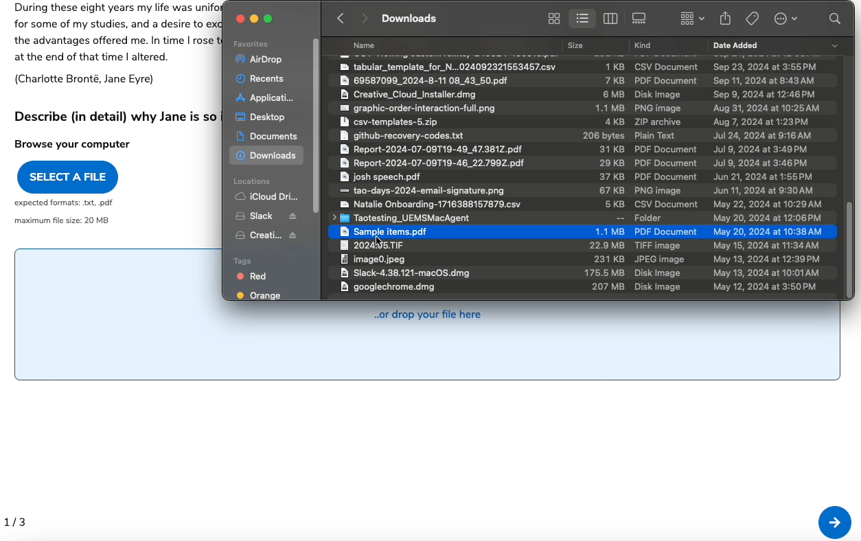Eject the Slack volume
The width and height of the screenshot is (861, 541).
pyautogui.click(x=293, y=216)
